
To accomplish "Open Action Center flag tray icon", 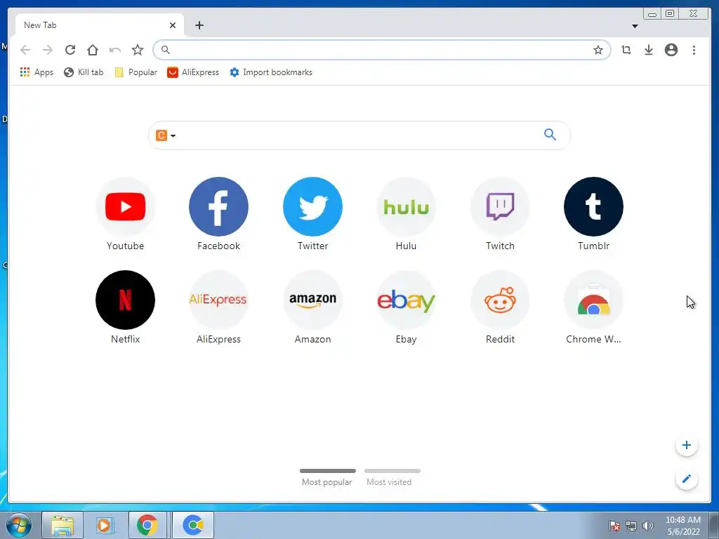I will point(614,526).
